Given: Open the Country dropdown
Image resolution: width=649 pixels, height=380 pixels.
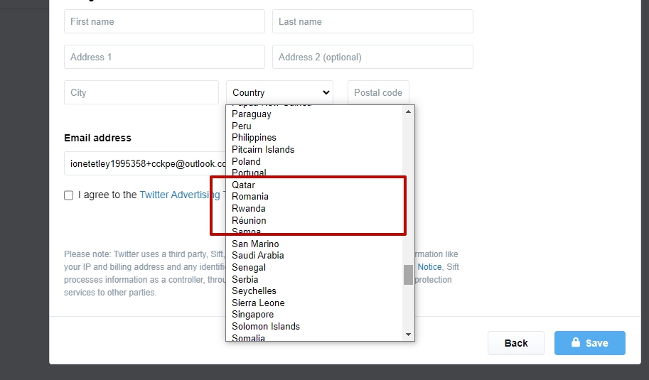Looking at the screenshot, I should click(x=279, y=92).
